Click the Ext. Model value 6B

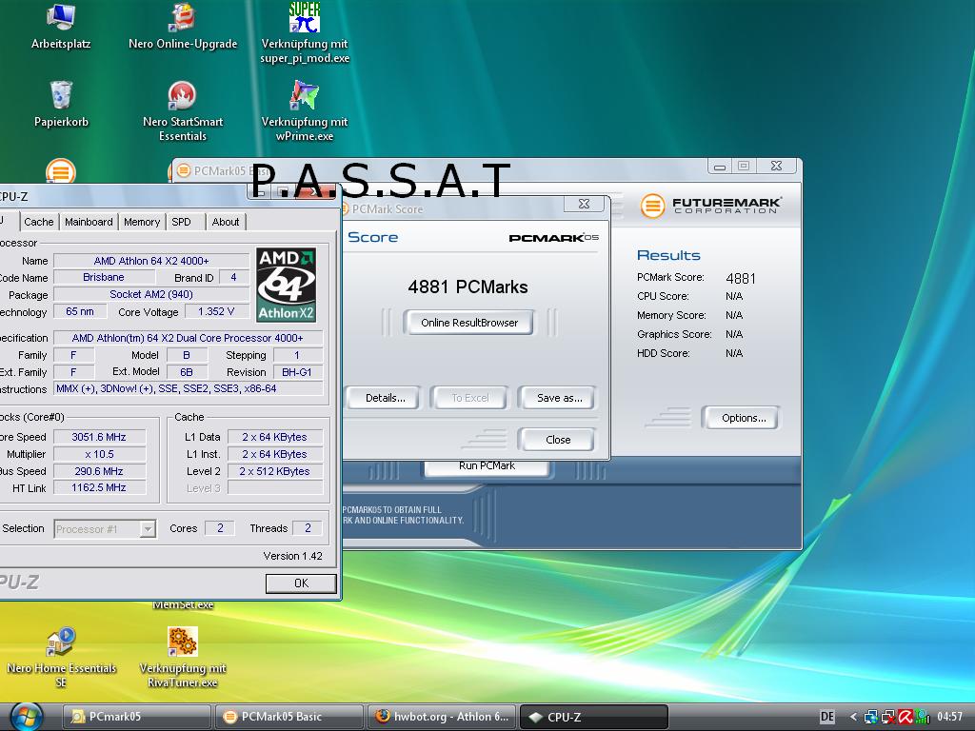[186, 372]
